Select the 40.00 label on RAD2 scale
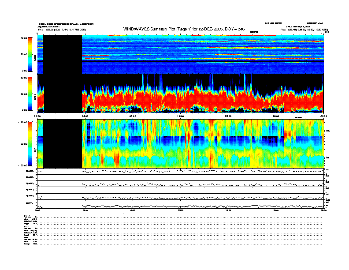Screen dimensions: 349x270 (x=24, y=38)
